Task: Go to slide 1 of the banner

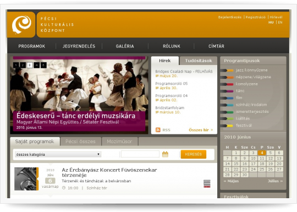Action: (x=16, y=65)
